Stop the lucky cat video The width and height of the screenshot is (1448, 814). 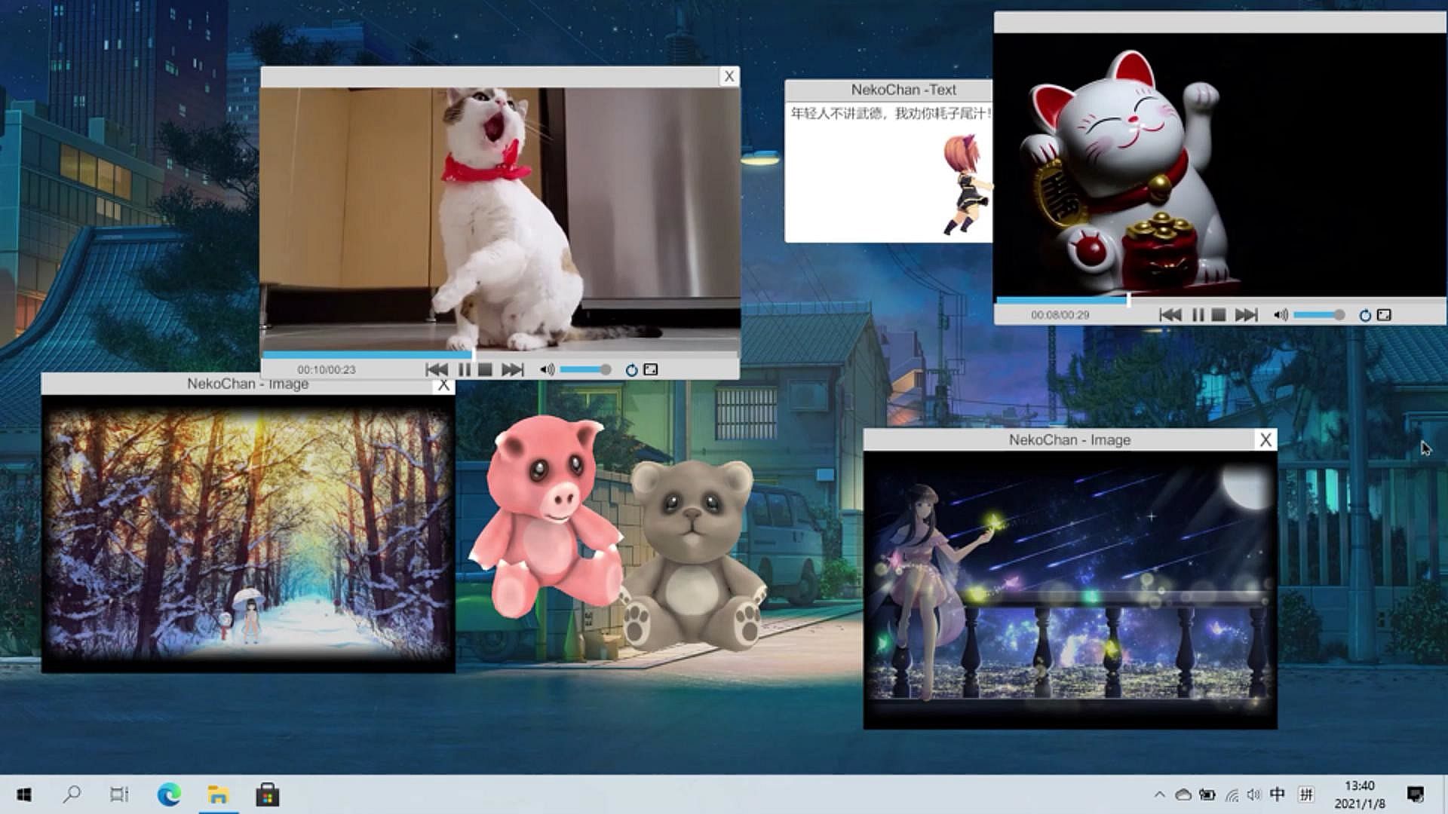coord(1218,315)
